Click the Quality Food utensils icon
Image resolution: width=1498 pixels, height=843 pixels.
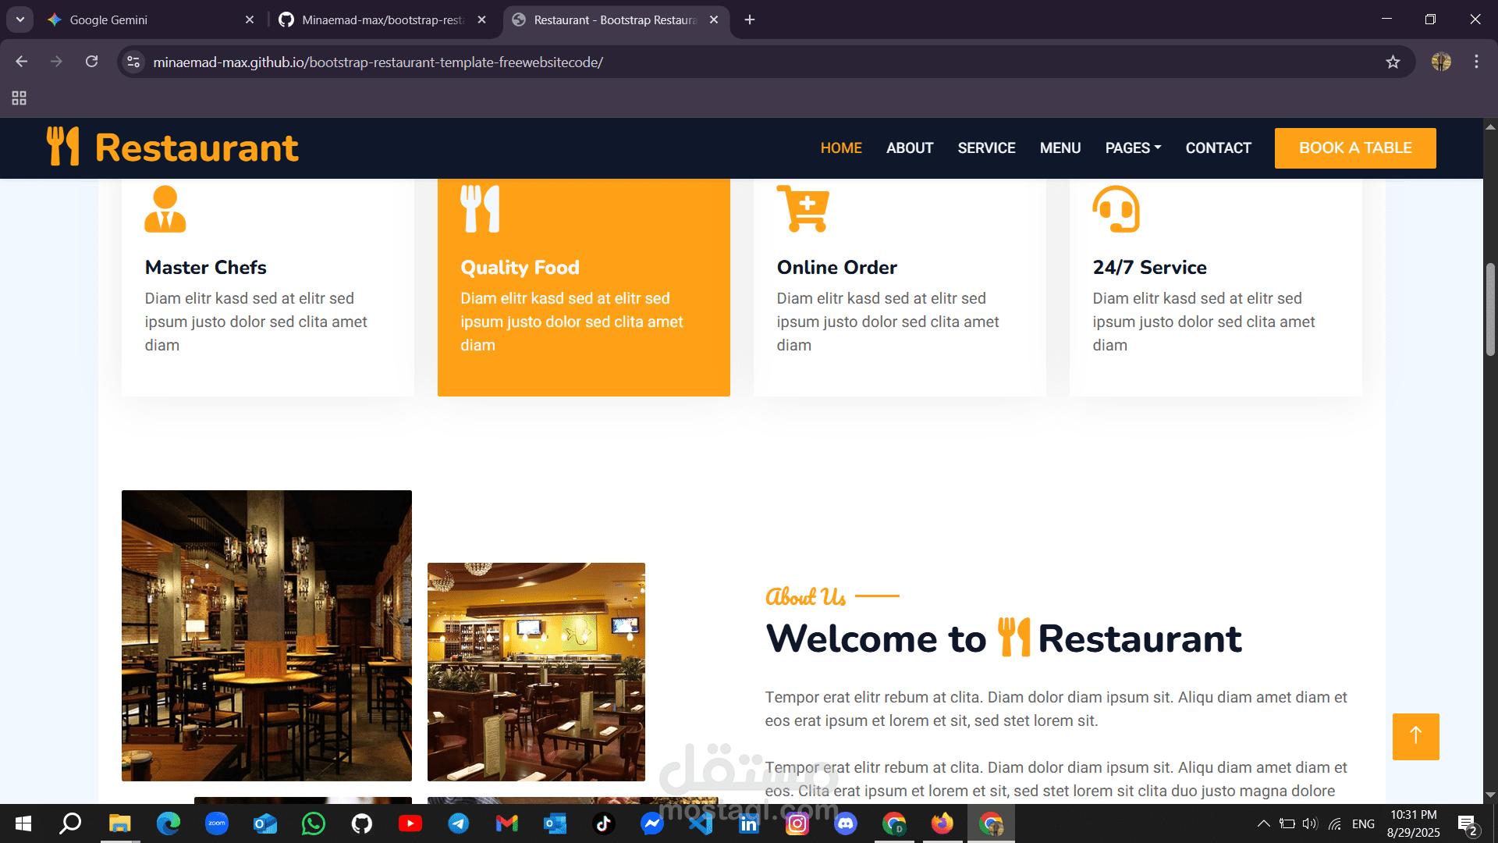pos(480,209)
